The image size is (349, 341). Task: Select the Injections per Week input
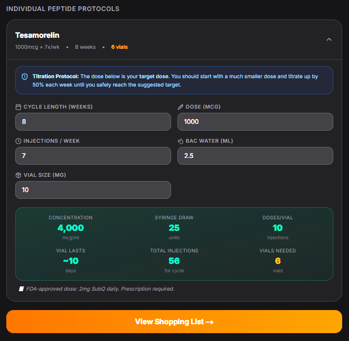click(x=93, y=156)
